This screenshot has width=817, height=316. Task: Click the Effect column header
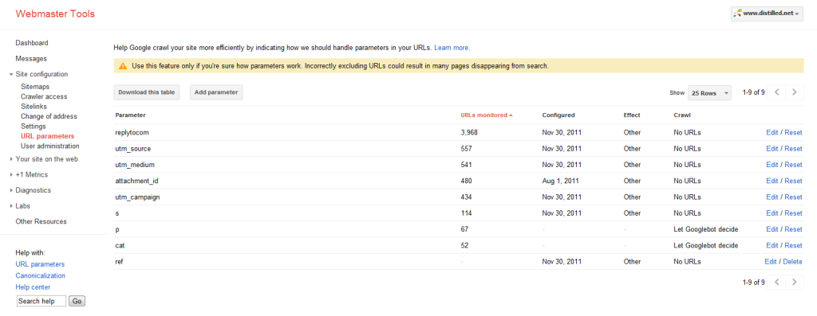pos(632,115)
